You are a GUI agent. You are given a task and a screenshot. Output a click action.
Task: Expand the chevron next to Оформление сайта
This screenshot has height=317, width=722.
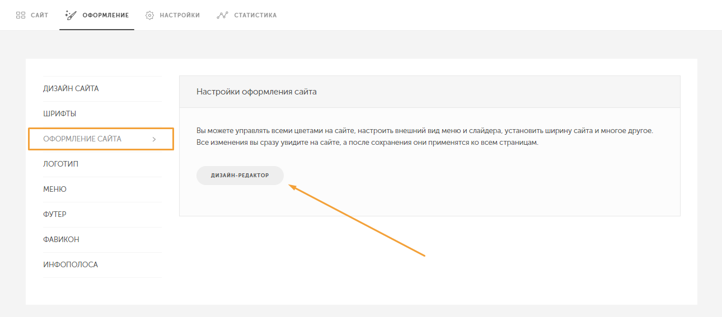click(154, 139)
